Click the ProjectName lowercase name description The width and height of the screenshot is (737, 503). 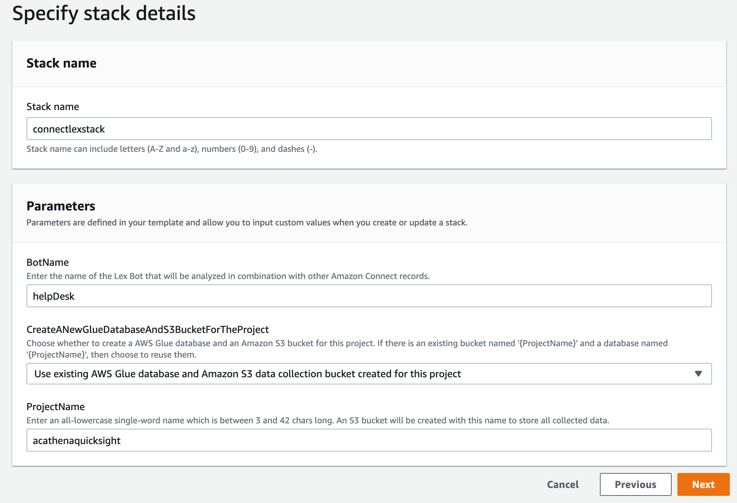(317, 420)
